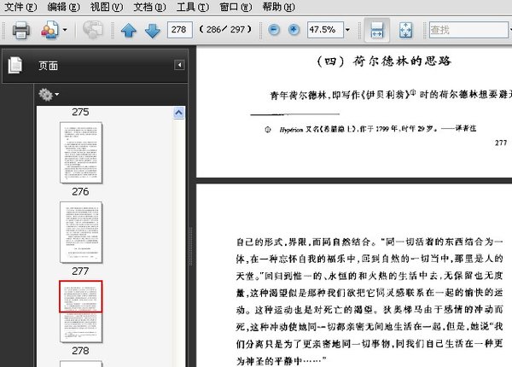Click the thumbnail scrollbar up arrow
Image resolution: width=512 pixels, height=367 pixels.
[178, 113]
